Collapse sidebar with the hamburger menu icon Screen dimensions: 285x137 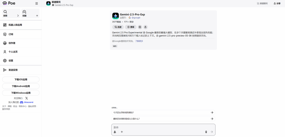coord(36,3)
